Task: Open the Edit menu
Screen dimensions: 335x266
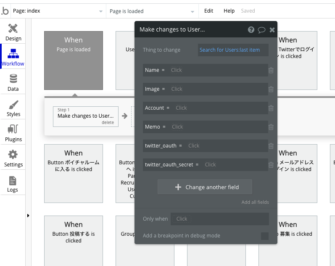Action: [x=208, y=11]
